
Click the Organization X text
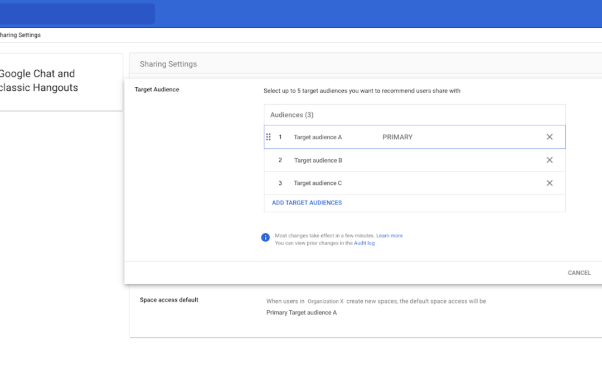[326, 301]
